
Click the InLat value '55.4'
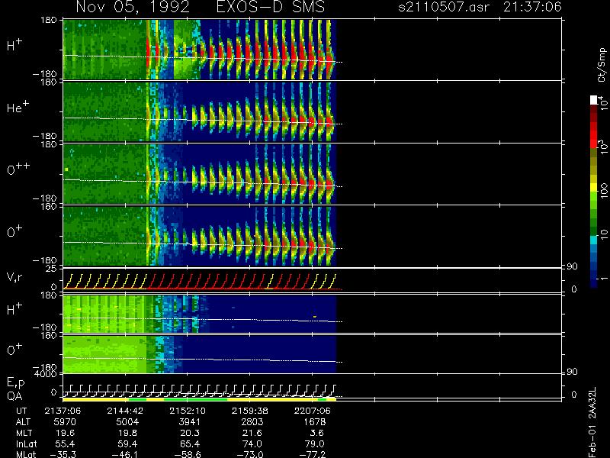point(65,443)
